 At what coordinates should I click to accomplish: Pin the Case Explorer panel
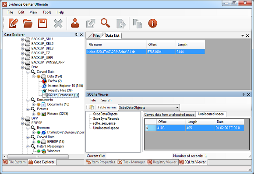[x=76, y=35]
